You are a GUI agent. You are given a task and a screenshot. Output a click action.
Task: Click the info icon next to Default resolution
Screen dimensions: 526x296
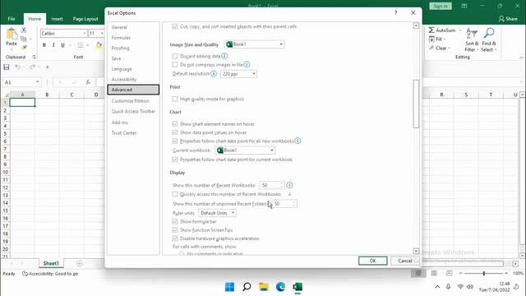pyautogui.click(x=214, y=73)
